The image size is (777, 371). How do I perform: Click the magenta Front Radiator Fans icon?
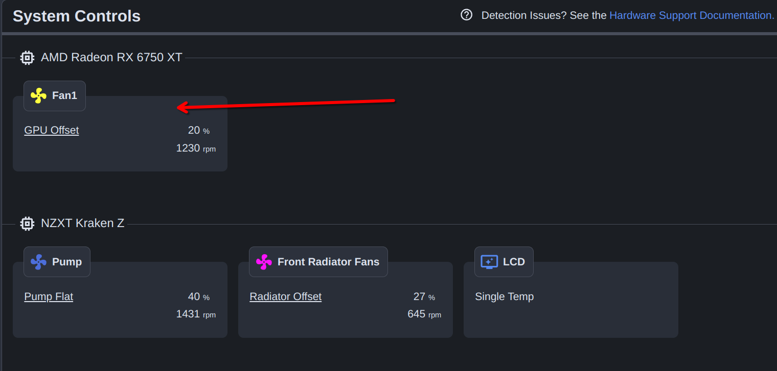(x=264, y=262)
